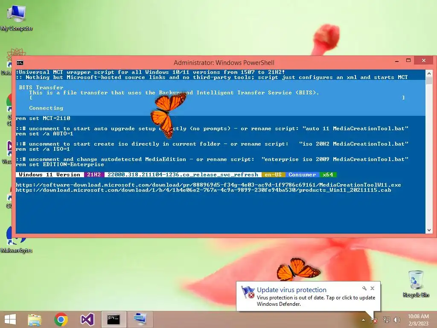Screen dimensions: 437x328
Task: Click the en-US language label
Action: click(x=273, y=175)
